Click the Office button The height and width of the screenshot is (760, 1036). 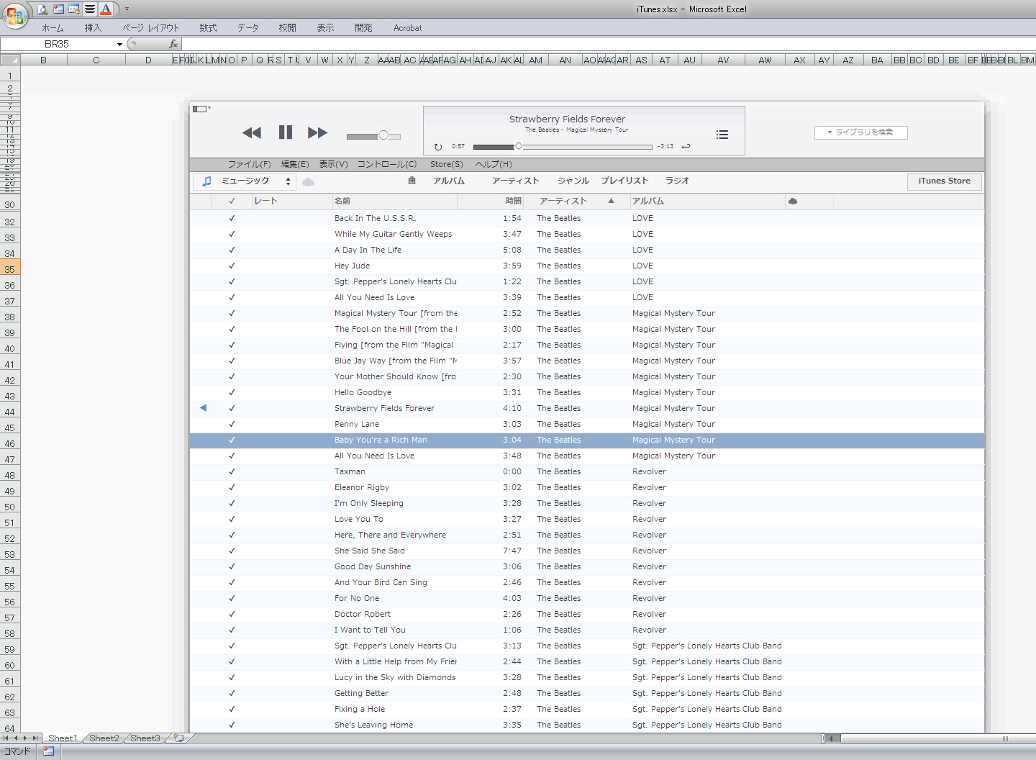14,15
